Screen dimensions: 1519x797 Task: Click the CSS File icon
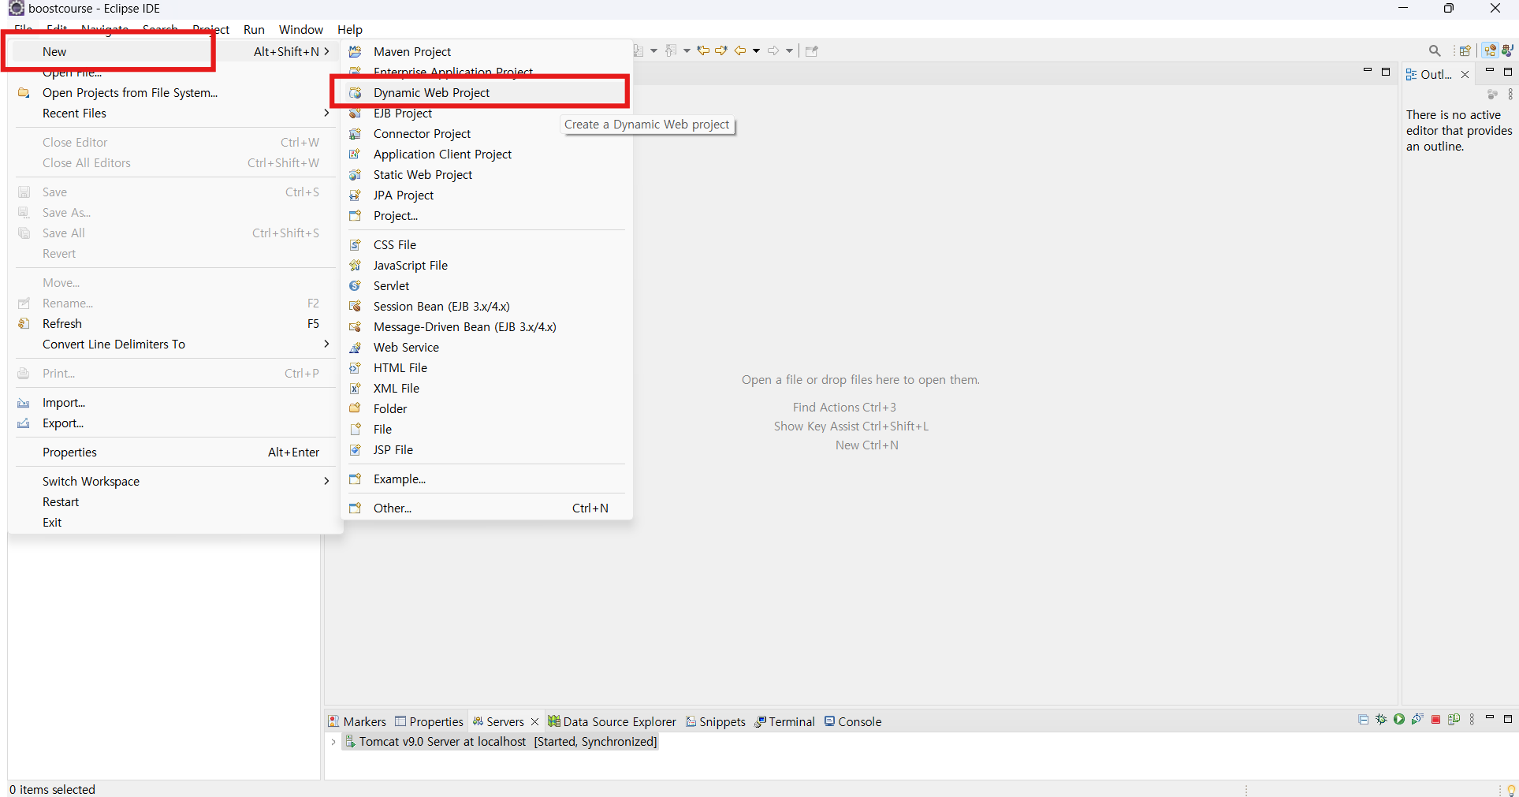click(x=356, y=244)
